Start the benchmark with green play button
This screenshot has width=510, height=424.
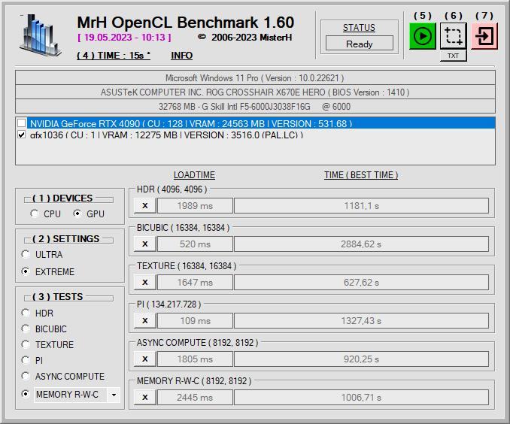tap(423, 36)
